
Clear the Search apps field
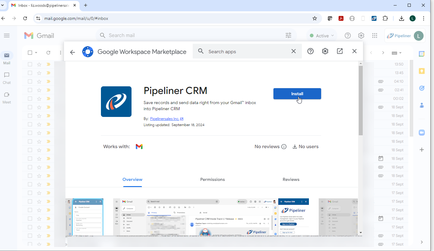pos(294,51)
